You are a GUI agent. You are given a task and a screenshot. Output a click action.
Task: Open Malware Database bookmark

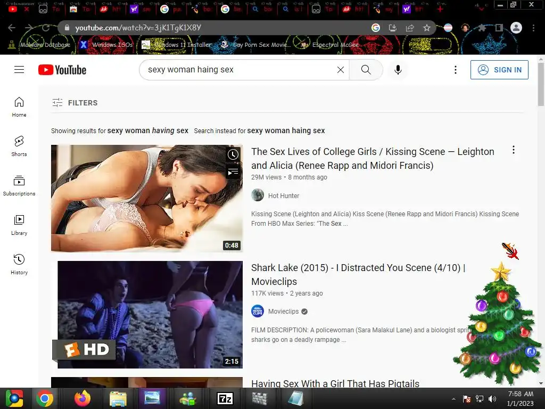(x=39, y=45)
